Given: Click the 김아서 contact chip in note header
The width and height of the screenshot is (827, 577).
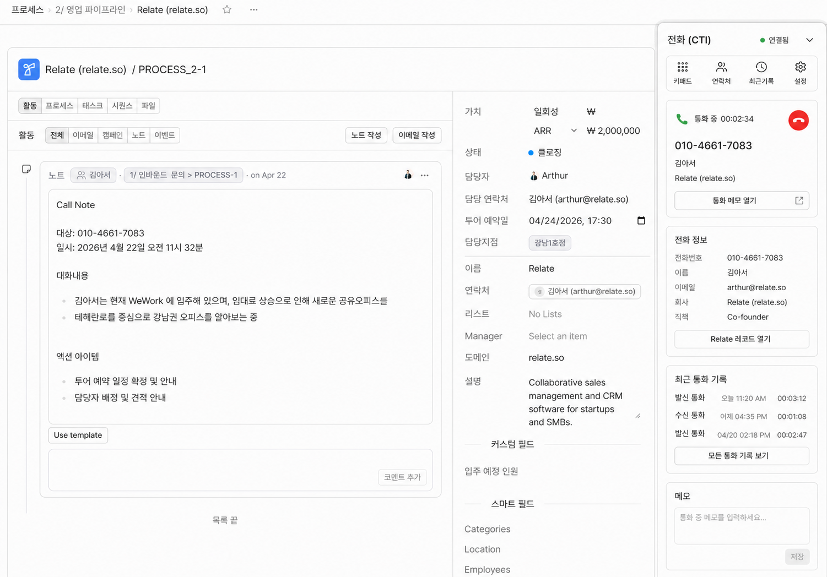Looking at the screenshot, I should [x=94, y=175].
